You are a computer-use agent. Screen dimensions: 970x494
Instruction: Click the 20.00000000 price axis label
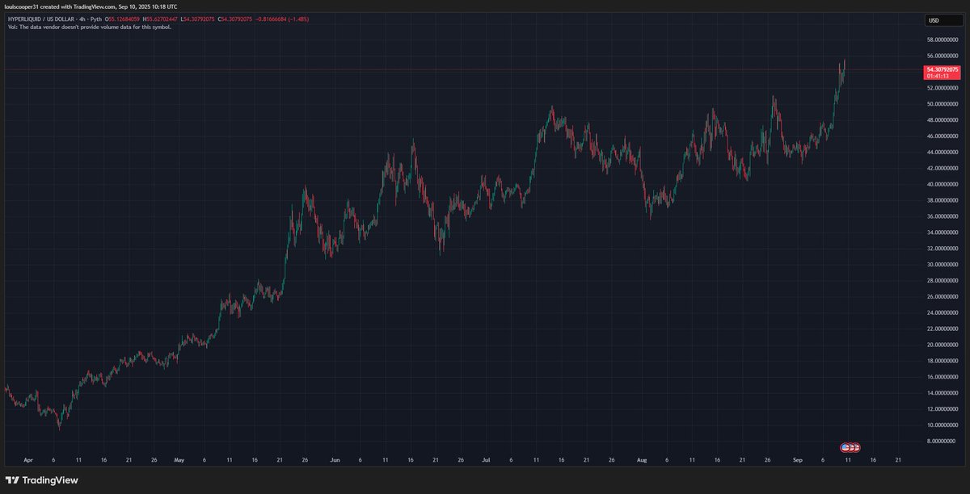pos(943,345)
